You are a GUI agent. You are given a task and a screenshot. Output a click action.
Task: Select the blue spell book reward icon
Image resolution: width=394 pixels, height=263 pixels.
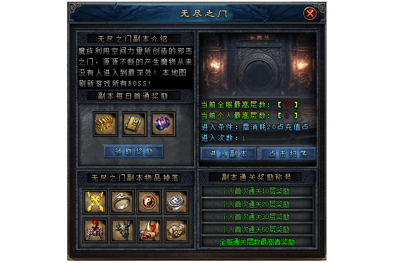135,124
